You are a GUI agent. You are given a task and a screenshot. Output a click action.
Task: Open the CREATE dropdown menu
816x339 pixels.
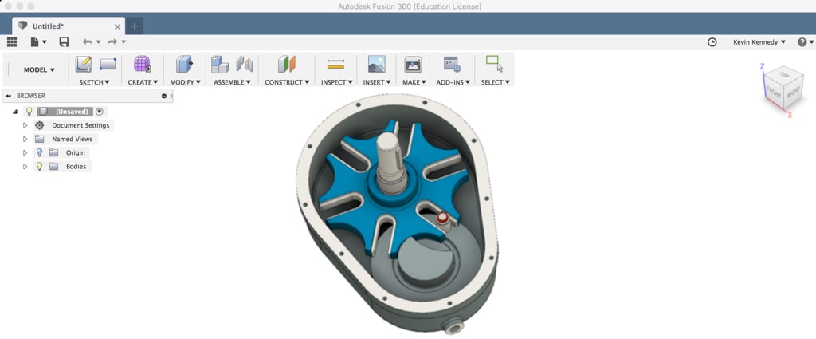[x=143, y=82]
